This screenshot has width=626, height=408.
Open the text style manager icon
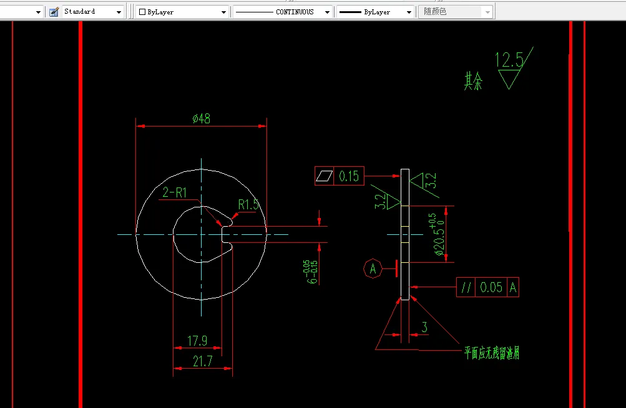tap(54, 12)
